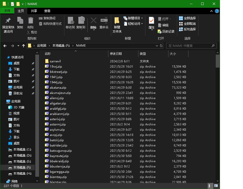
Task: Open the File (文件) tab
Action: pyautogui.click(x=7, y=11)
